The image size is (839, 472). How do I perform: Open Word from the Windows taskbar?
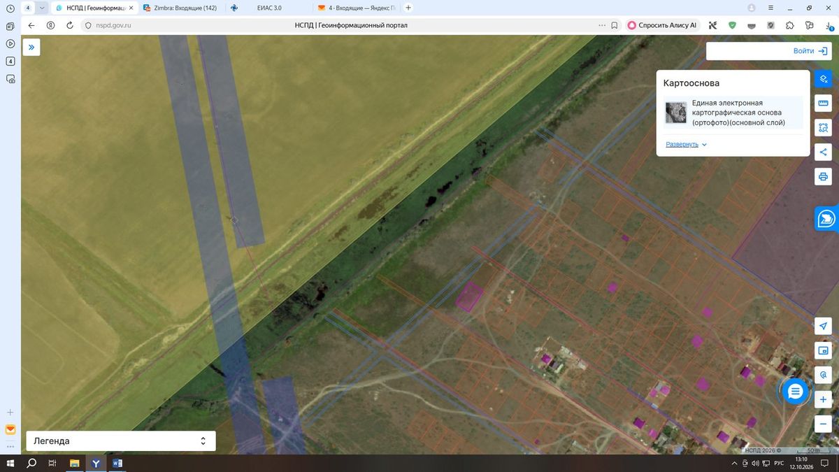point(117,463)
